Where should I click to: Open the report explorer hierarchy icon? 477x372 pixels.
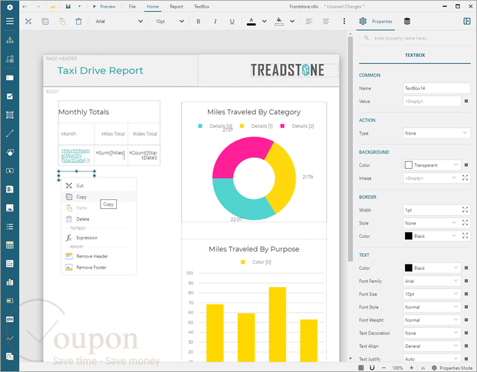pyautogui.click(x=10, y=40)
